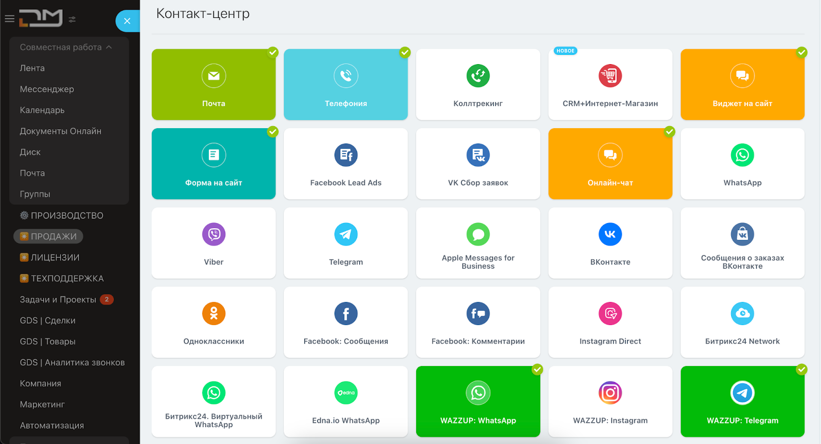Viewport: 821px width, 444px height.
Task: Click the WhatsApp channel icon
Action: [742, 155]
